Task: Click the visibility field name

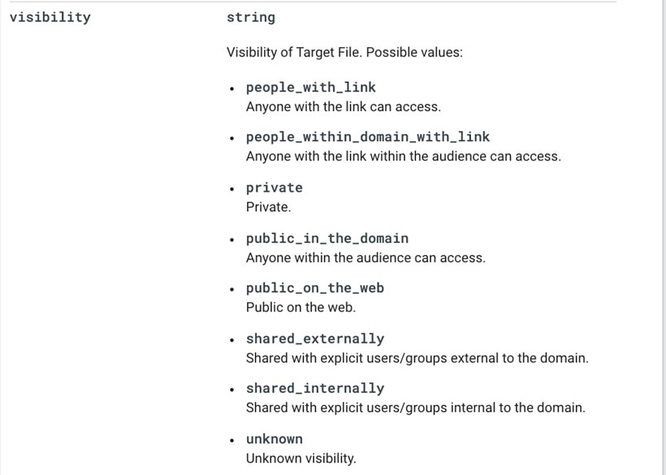Action: point(50,17)
